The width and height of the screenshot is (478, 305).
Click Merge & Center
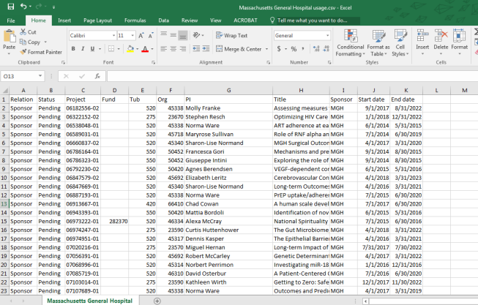(x=239, y=49)
